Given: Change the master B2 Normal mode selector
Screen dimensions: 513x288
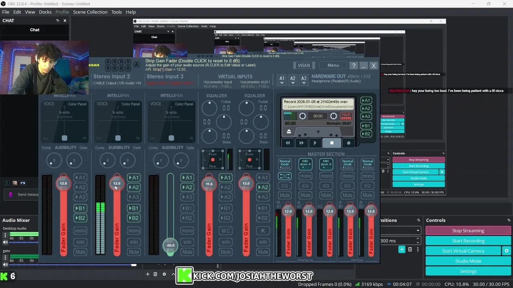Looking at the screenshot, I should click(368, 164).
